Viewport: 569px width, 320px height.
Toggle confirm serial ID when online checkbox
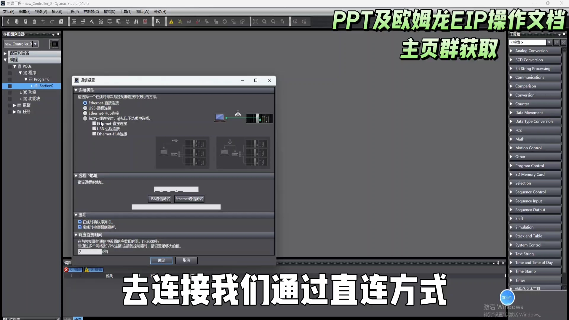tap(80, 222)
